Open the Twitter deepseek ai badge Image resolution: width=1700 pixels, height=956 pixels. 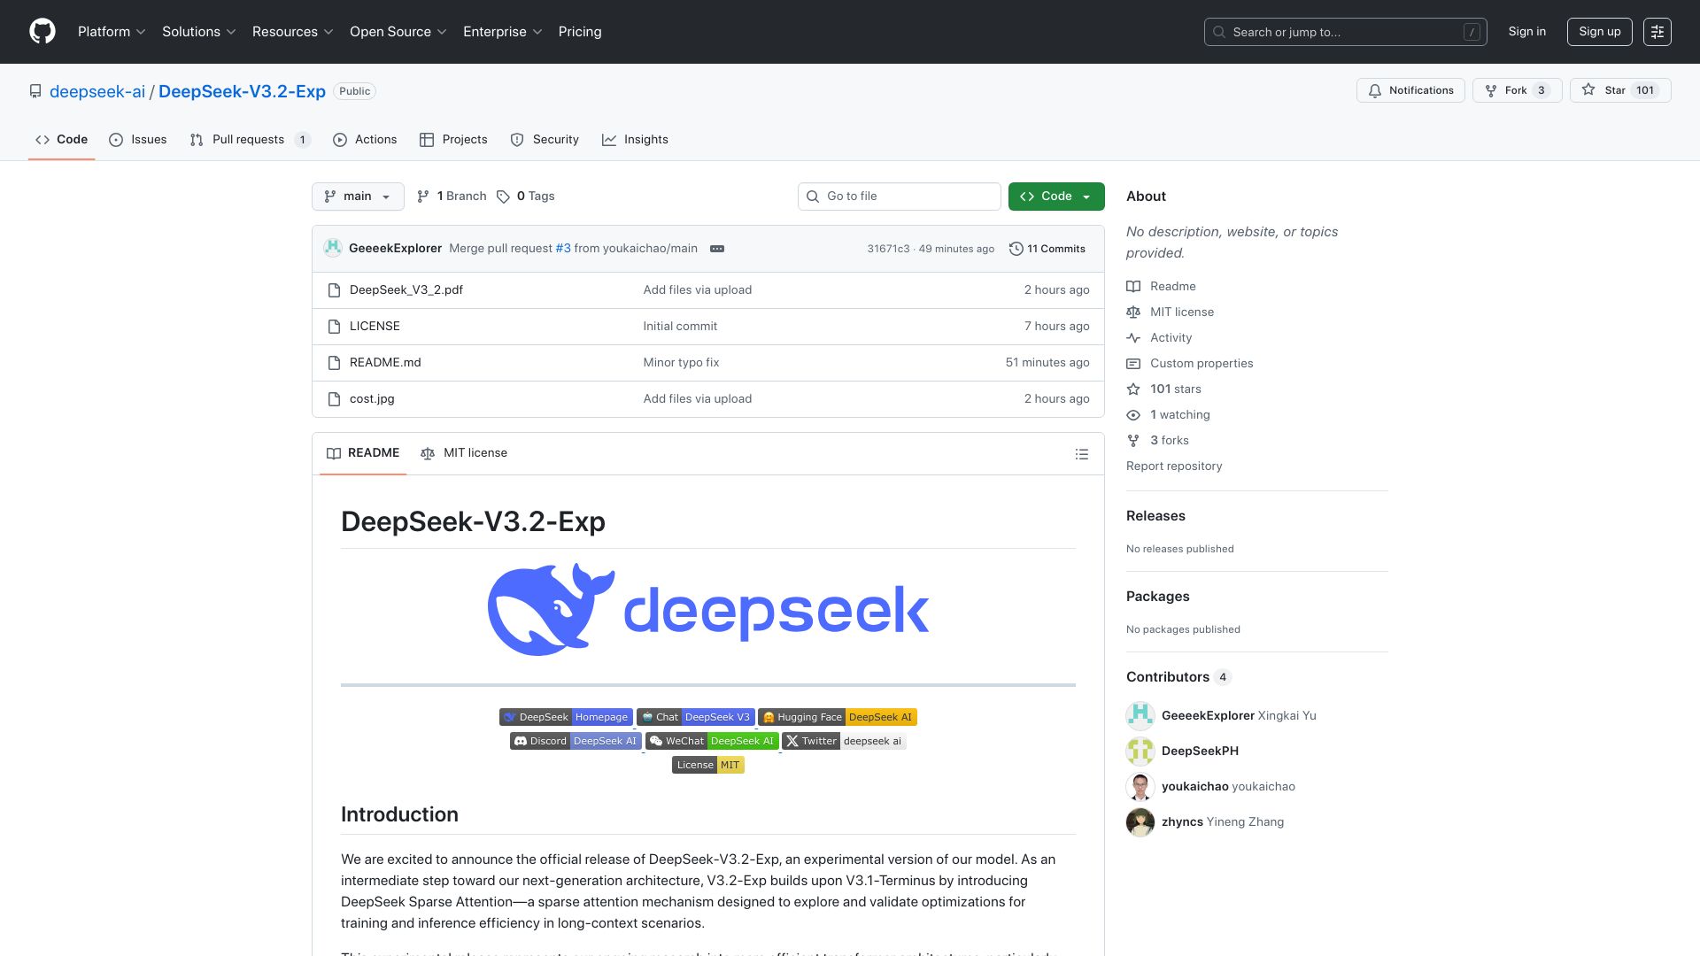[x=844, y=741]
